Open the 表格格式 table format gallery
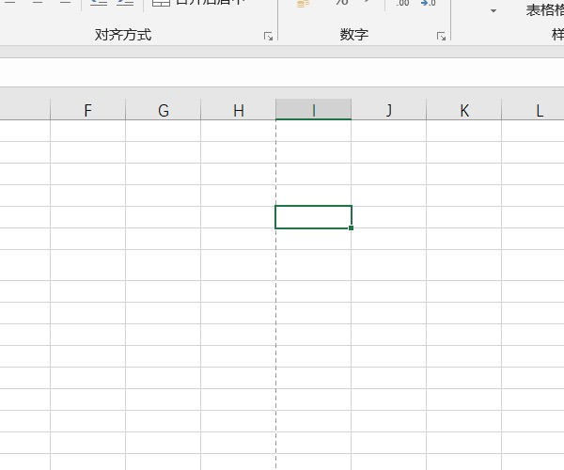564x470 pixels. (544, 9)
